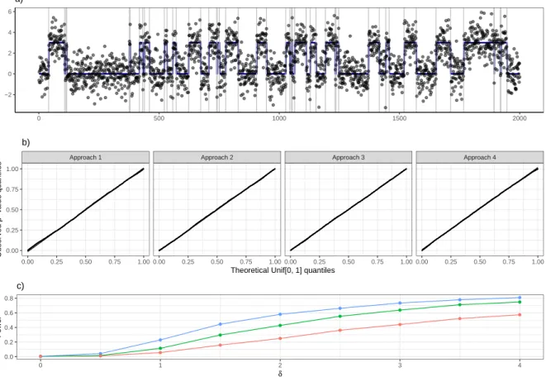Viewport: 546px width, 377px height.
Task: Click the 2000 tick label in panel a
Action: (x=520, y=118)
